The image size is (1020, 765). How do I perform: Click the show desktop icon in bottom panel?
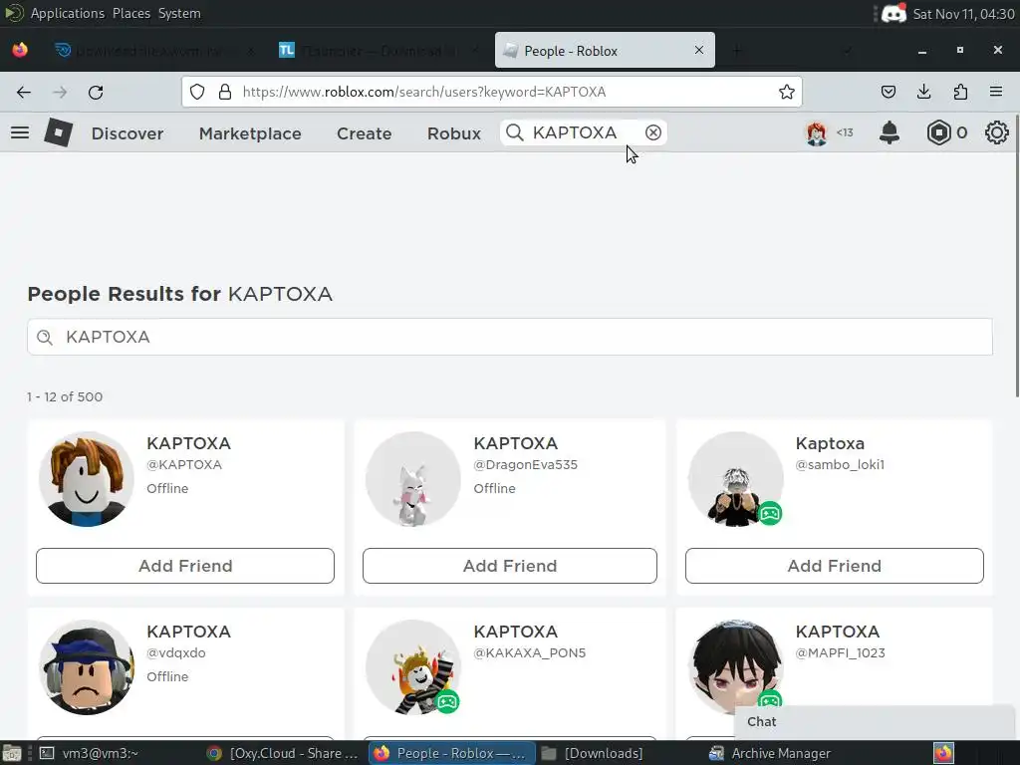(12, 753)
